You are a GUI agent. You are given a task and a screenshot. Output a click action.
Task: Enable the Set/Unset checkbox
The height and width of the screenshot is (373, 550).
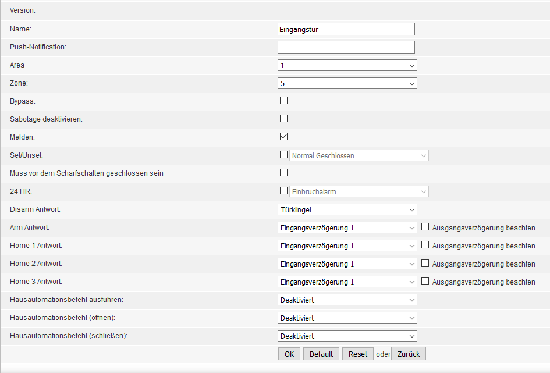pyautogui.click(x=284, y=155)
